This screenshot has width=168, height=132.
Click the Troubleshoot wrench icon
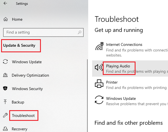pos(5,115)
